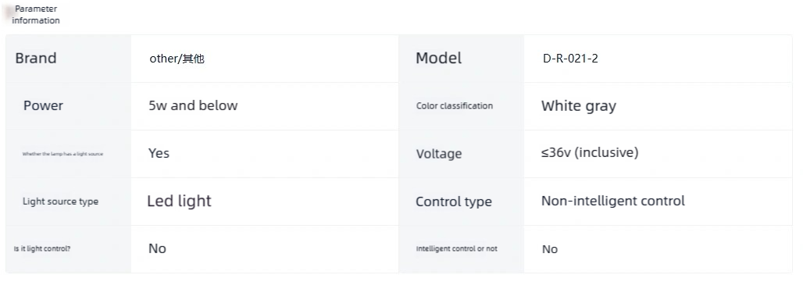This screenshot has height=282, width=803.
Task: Select Intelligent control or not label
Action: (457, 248)
